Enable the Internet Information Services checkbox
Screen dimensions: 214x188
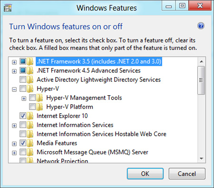click(x=23, y=125)
